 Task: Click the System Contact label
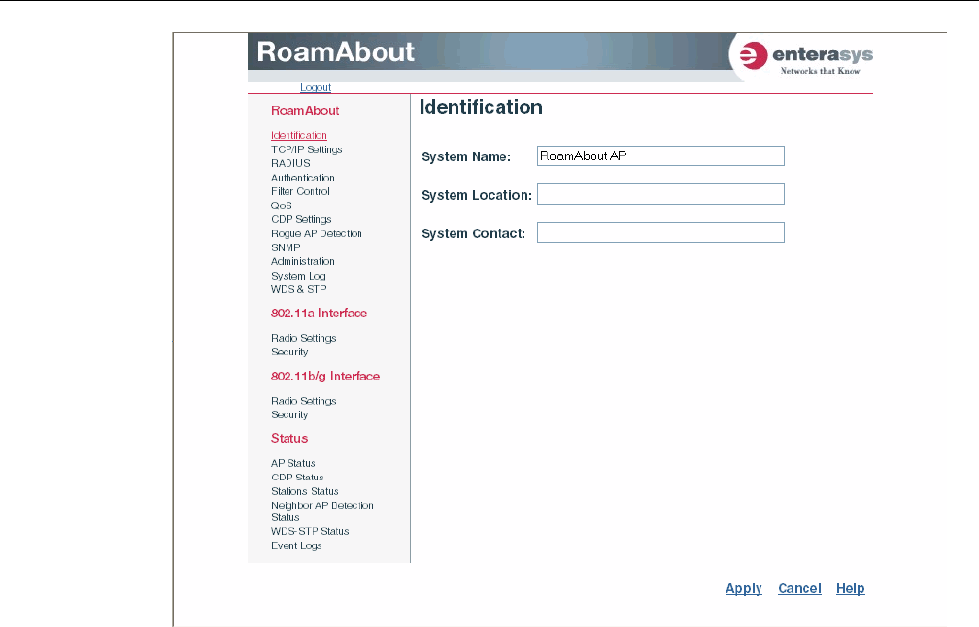pyautogui.click(x=473, y=233)
